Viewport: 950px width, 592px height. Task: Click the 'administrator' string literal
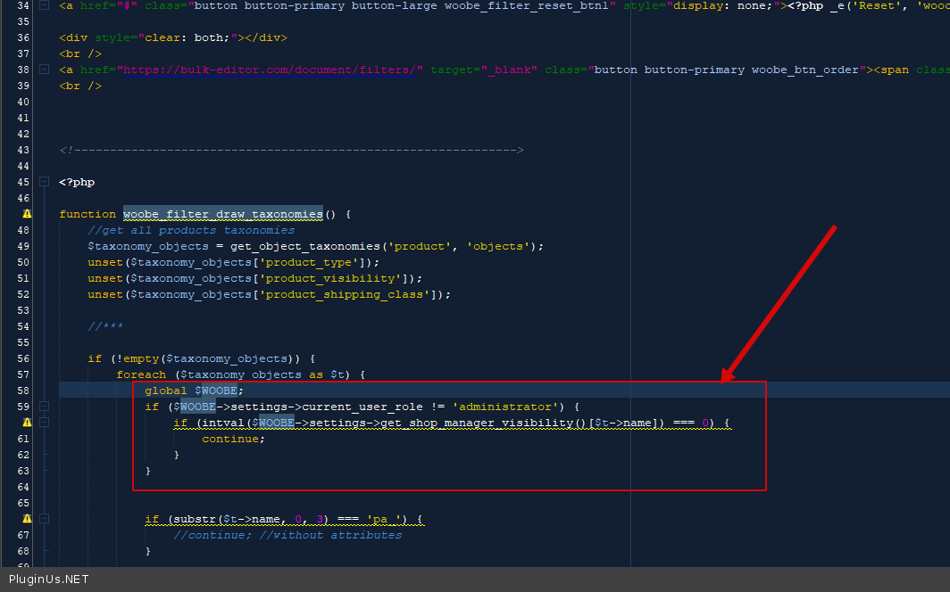pos(504,407)
